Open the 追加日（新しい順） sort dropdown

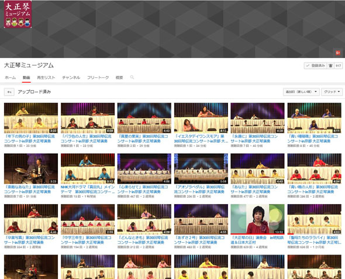(301, 92)
